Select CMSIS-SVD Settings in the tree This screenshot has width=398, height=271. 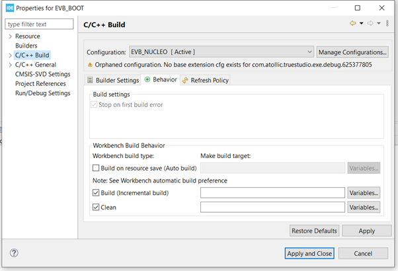coord(42,74)
